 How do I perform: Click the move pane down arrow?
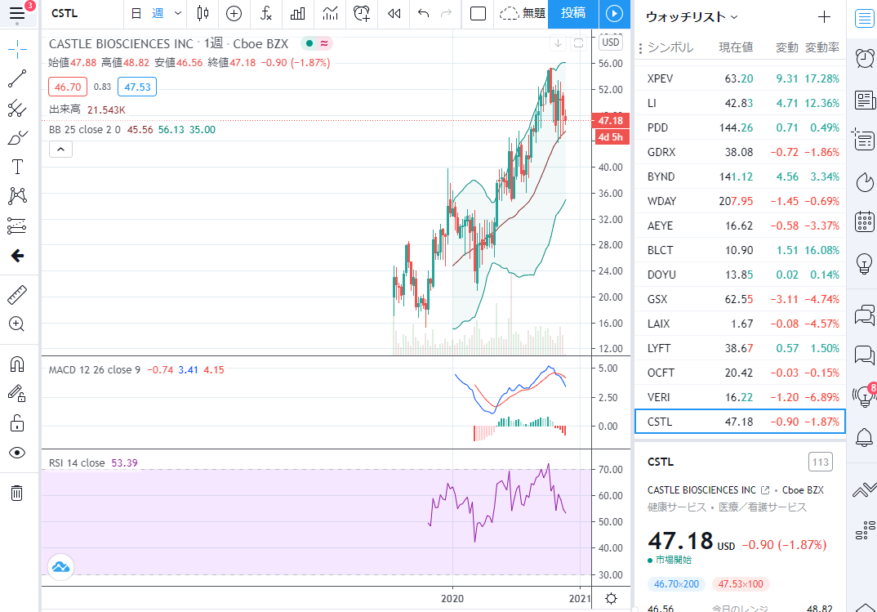tap(558, 43)
